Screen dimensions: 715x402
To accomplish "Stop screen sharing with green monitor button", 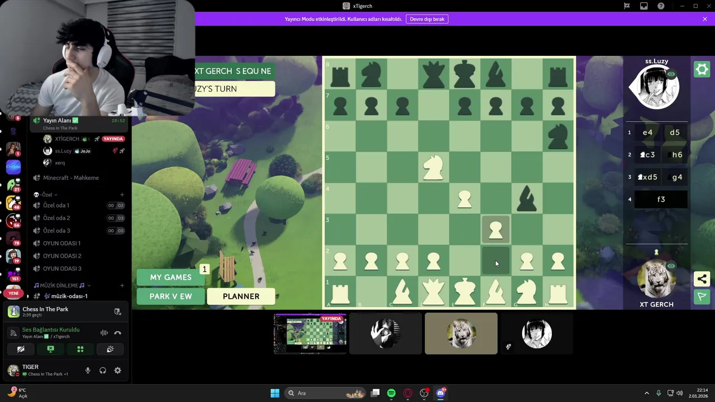I will click(x=50, y=349).
